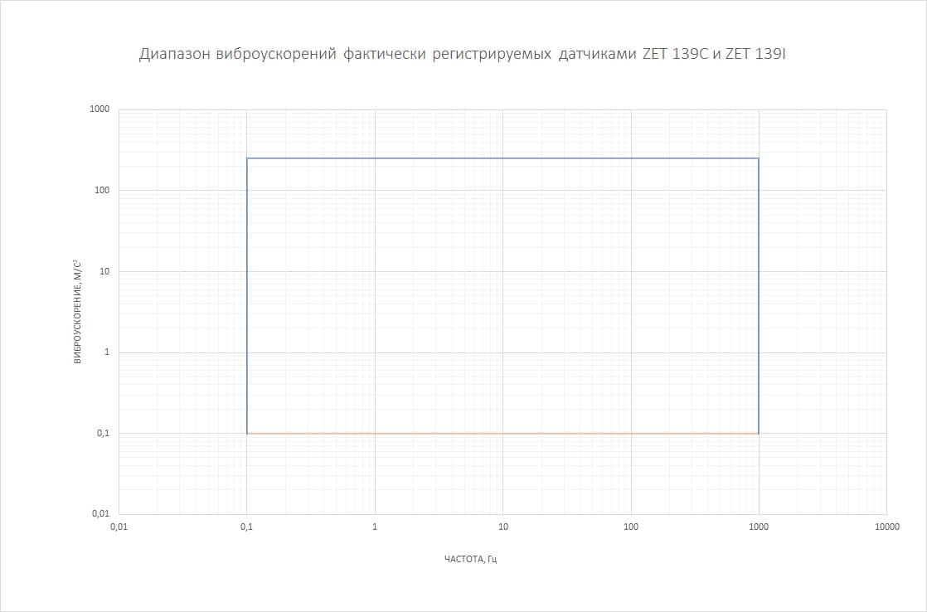Click the x-axis label 100
The height and width of the screenshot is (612, 927).
point(631,527)
